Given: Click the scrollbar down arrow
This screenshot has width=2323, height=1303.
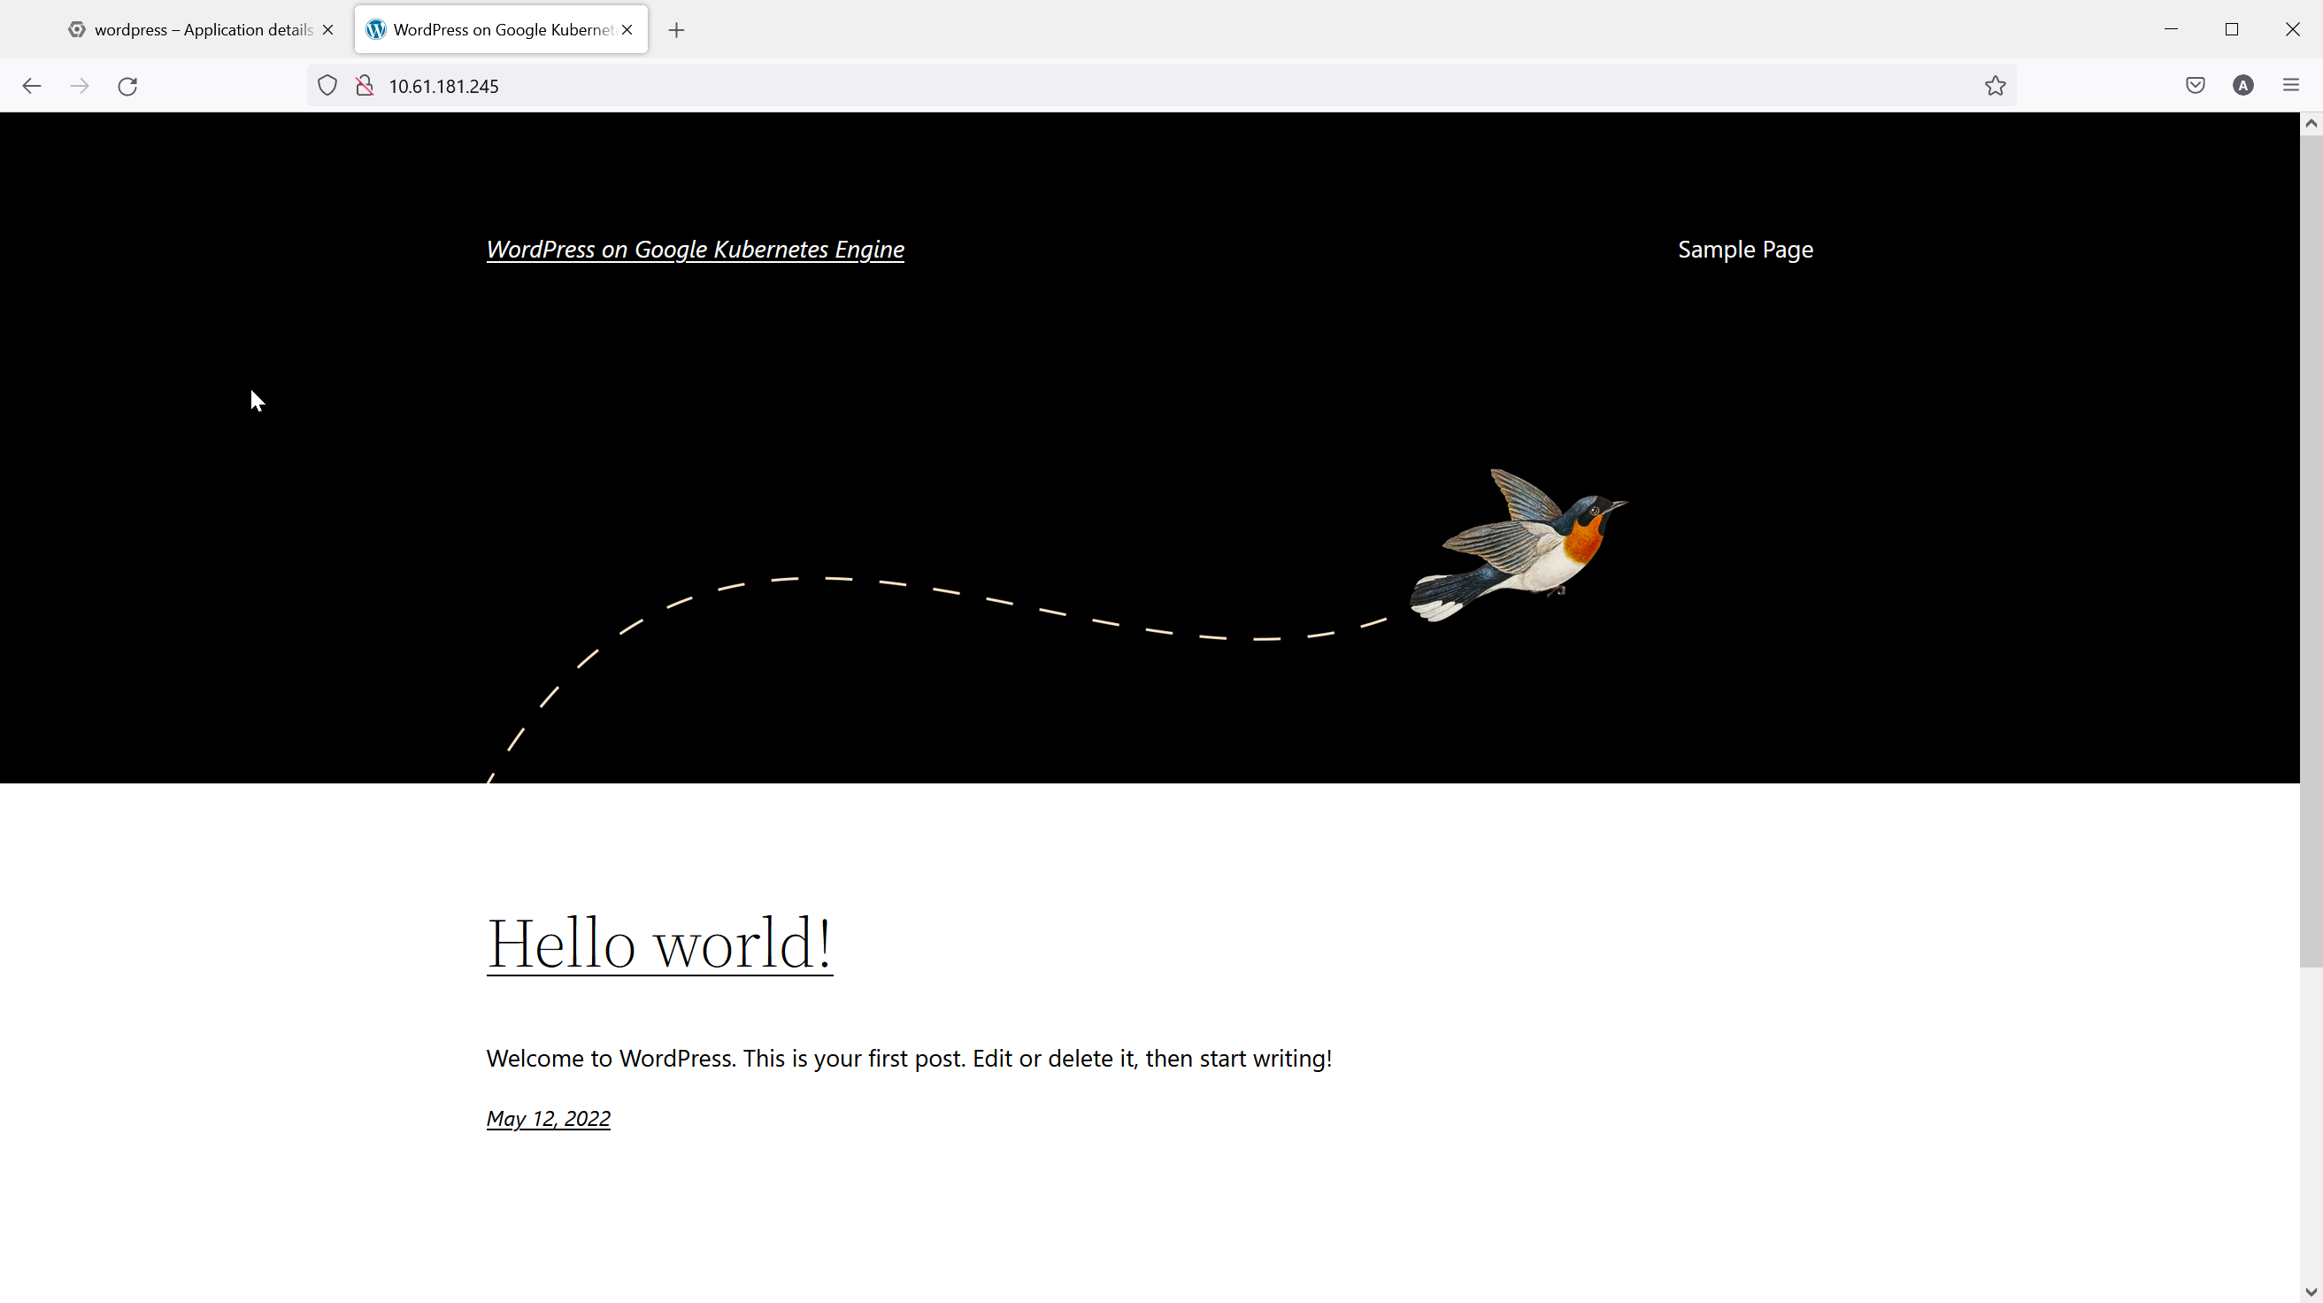Looking at the screenshot, I should pyautogui.click(x=2310, y=1292).
